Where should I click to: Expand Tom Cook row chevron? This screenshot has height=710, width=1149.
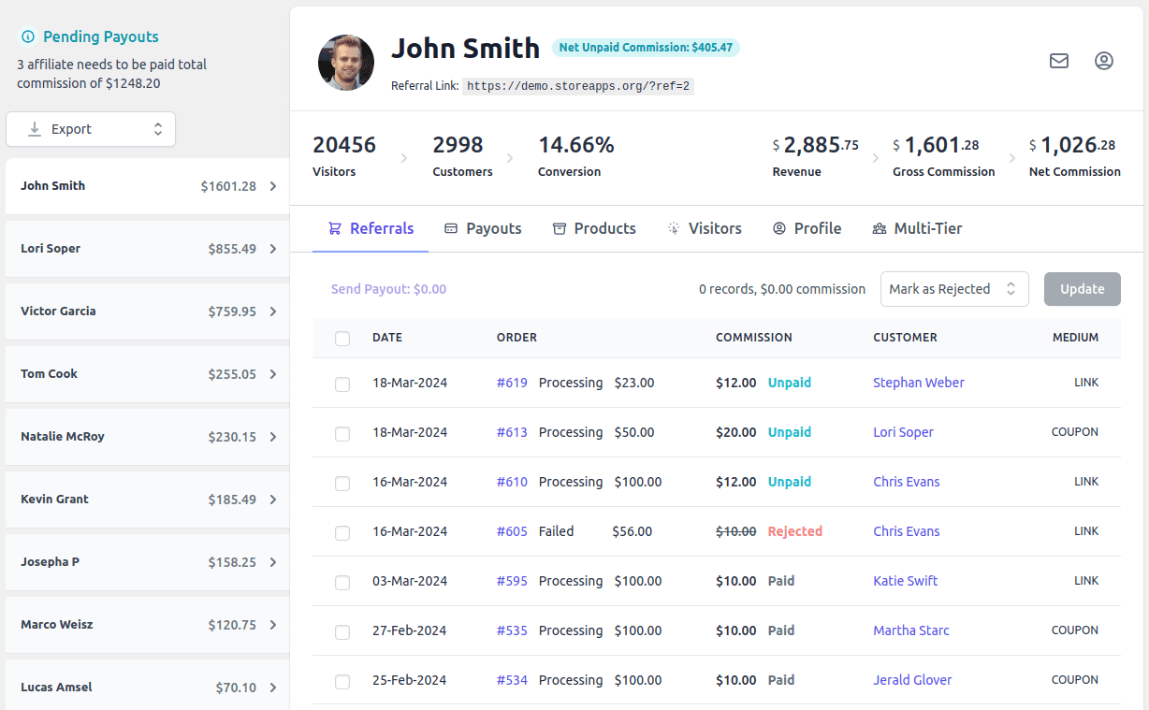(273, 374)
